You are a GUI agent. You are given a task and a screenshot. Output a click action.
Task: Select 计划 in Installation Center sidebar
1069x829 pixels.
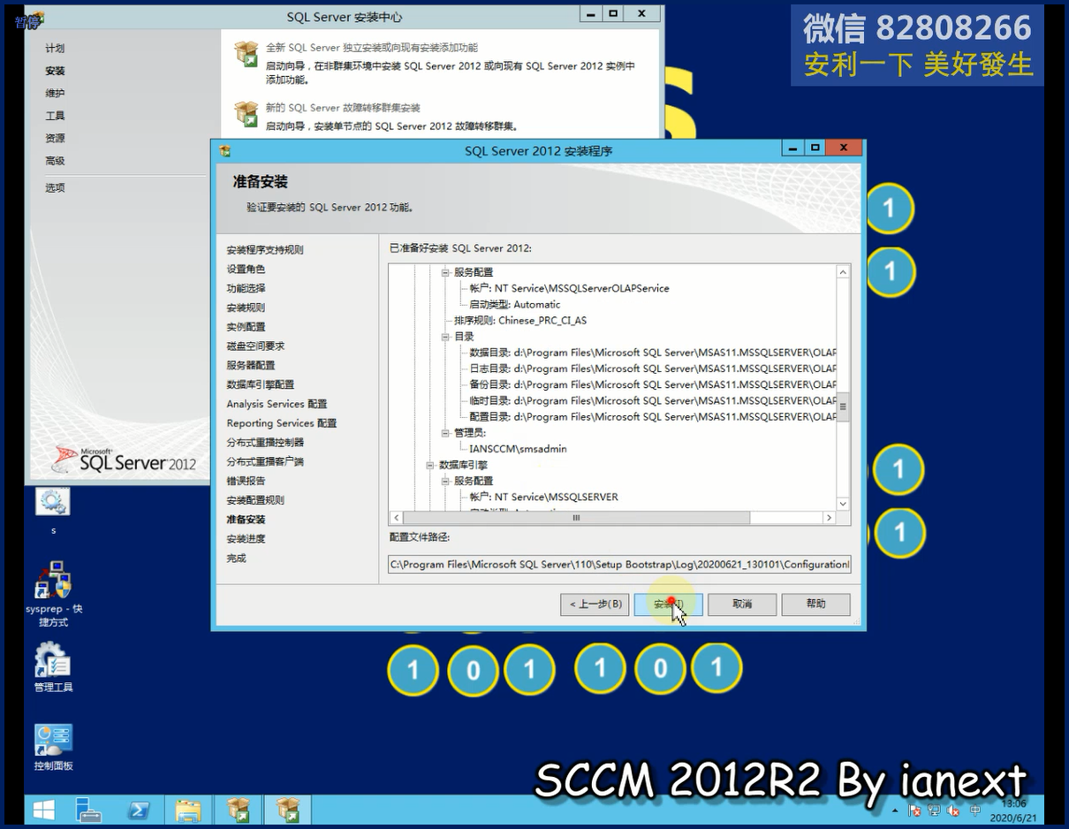[x=55, y=49]
